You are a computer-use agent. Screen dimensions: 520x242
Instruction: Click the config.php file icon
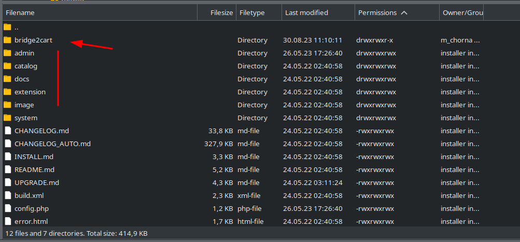pos(8,208)
